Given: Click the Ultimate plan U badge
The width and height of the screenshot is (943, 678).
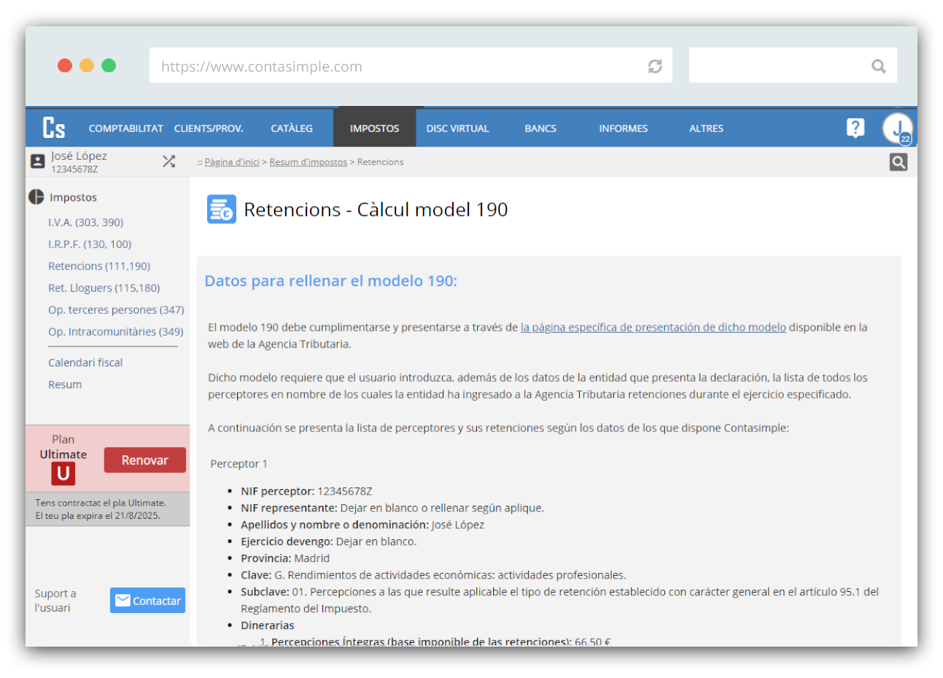Looking at the screenshot, I should 63,474.
